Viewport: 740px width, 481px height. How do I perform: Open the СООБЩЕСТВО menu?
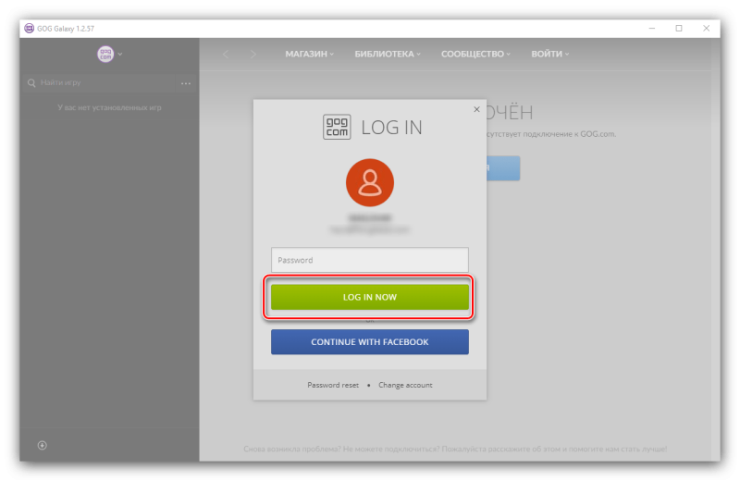pos(475,54)
